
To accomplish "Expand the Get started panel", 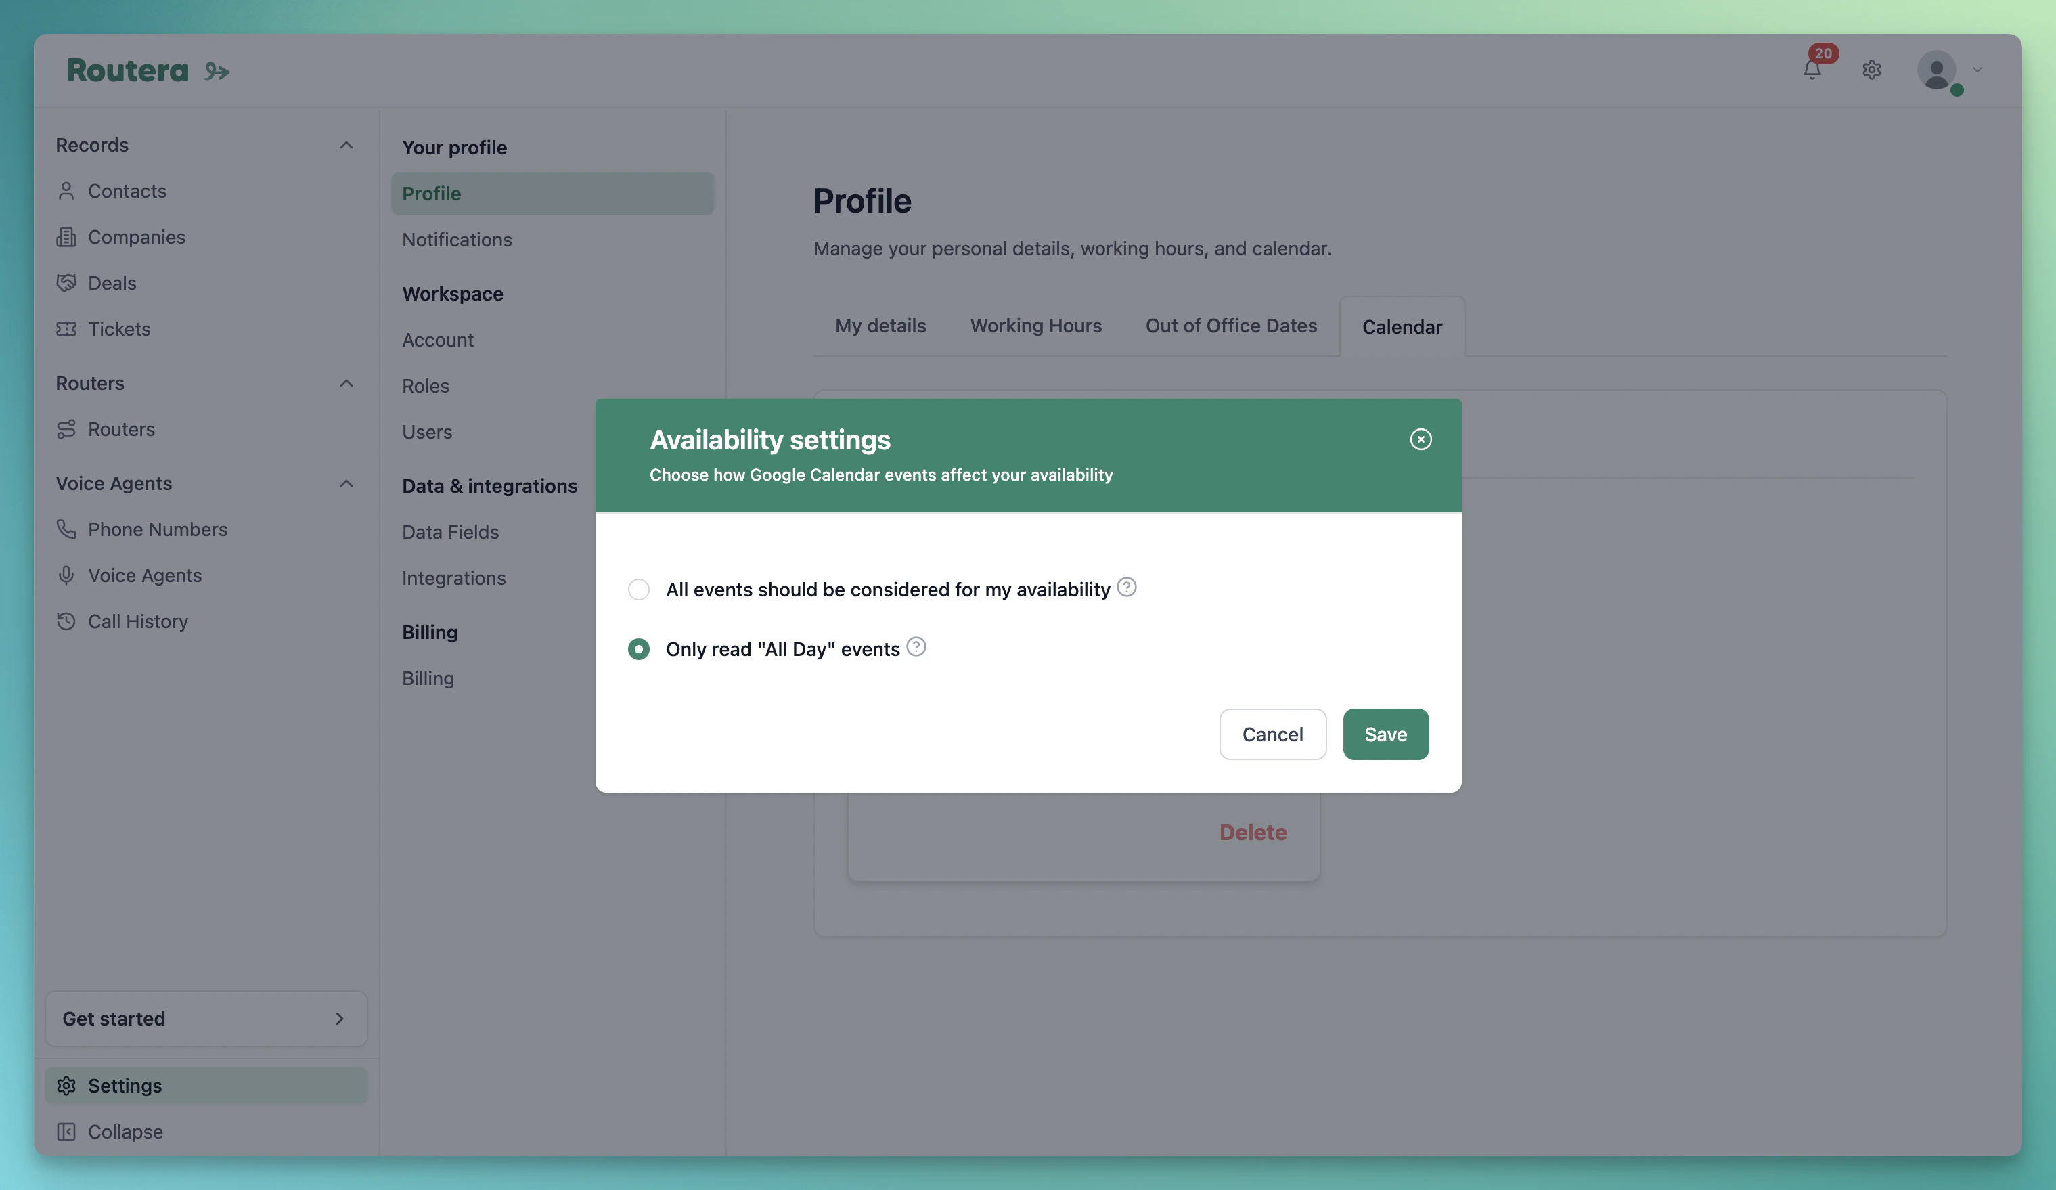I will click(x=206, y=1019).
